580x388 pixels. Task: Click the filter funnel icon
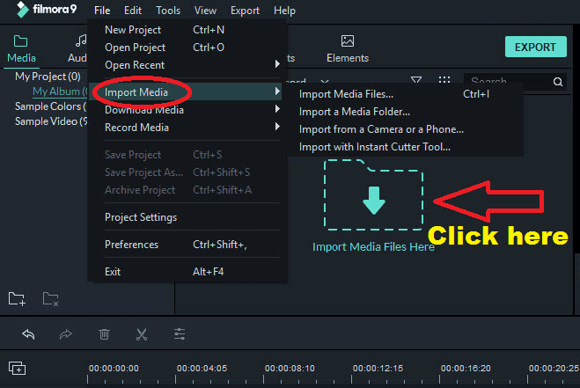(416, 79)
